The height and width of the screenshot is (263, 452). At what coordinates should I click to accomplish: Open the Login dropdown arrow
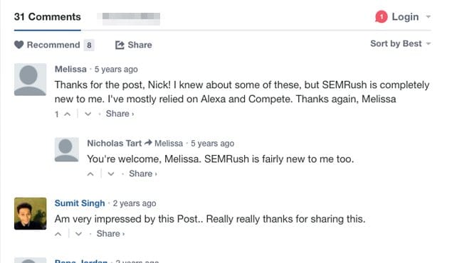coord(429,16)
